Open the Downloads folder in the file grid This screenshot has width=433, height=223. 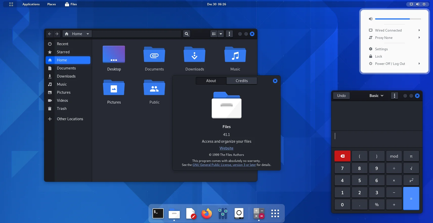coord(194,54)
